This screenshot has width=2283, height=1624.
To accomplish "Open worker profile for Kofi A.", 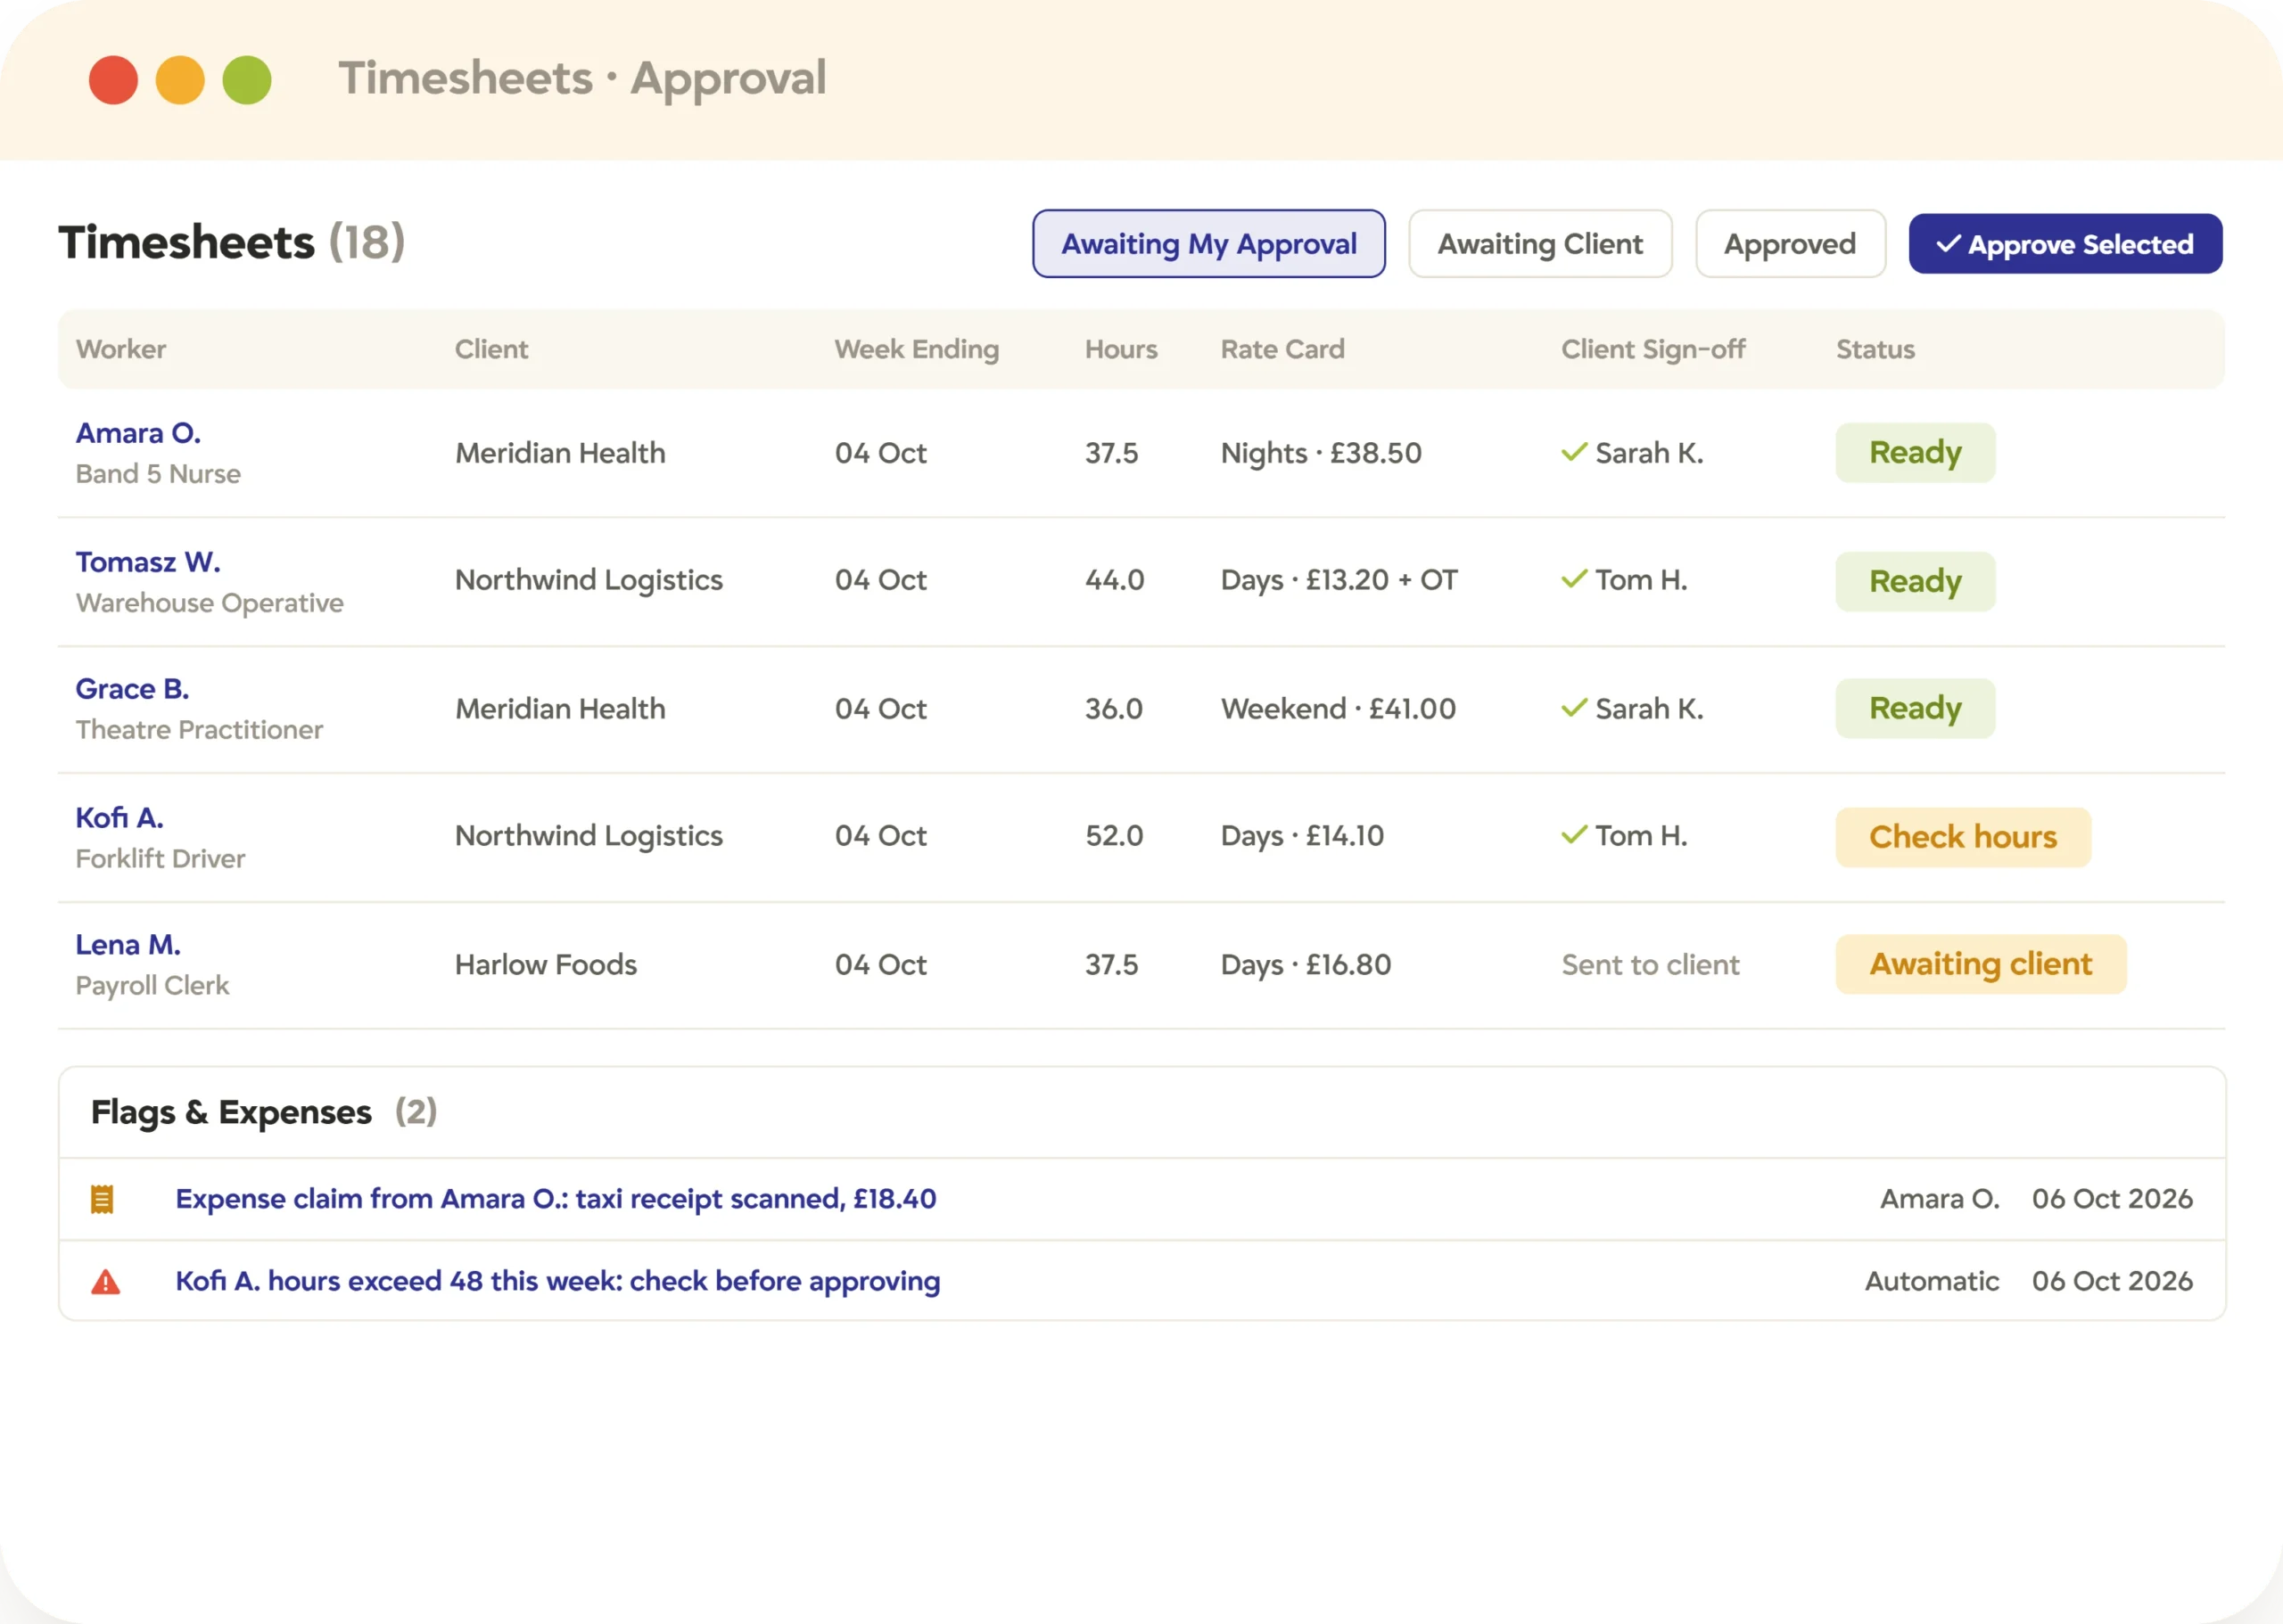I will coord(119,818).
